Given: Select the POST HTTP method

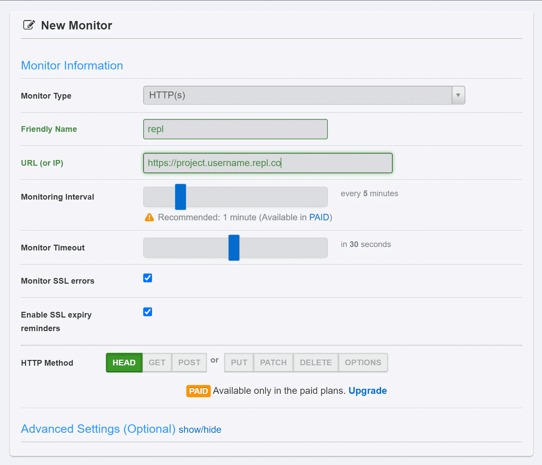Looking at the screenshot, I should (x=189, y=363).
